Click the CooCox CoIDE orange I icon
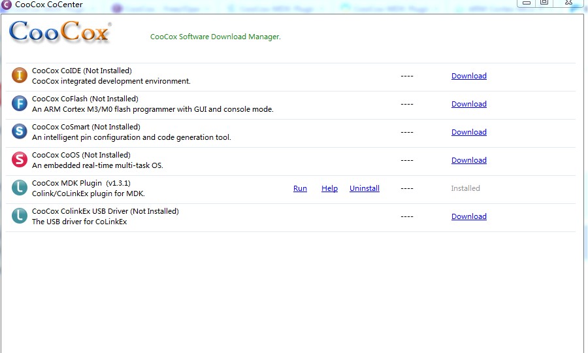Viewport: 588px width, 353px height. point(19,75)
